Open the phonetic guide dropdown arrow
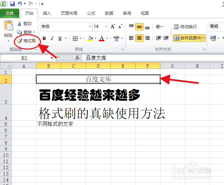Viewport: 224px width, 185px height. pyautogui.click(x=122, y=38)
